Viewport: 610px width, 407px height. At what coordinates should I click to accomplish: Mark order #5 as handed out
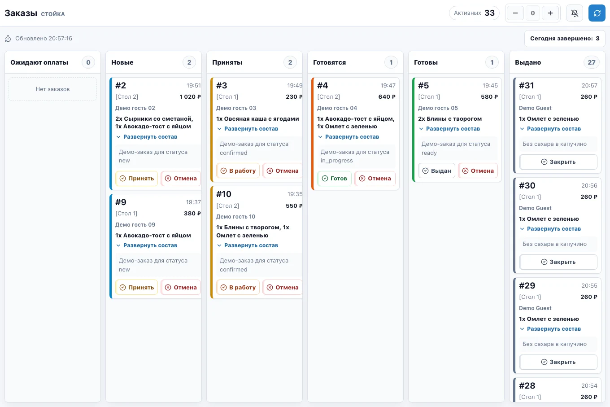436,171
